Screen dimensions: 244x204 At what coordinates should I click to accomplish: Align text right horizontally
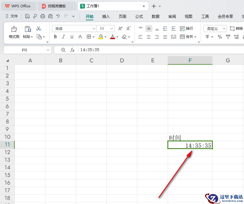(157, 37)
